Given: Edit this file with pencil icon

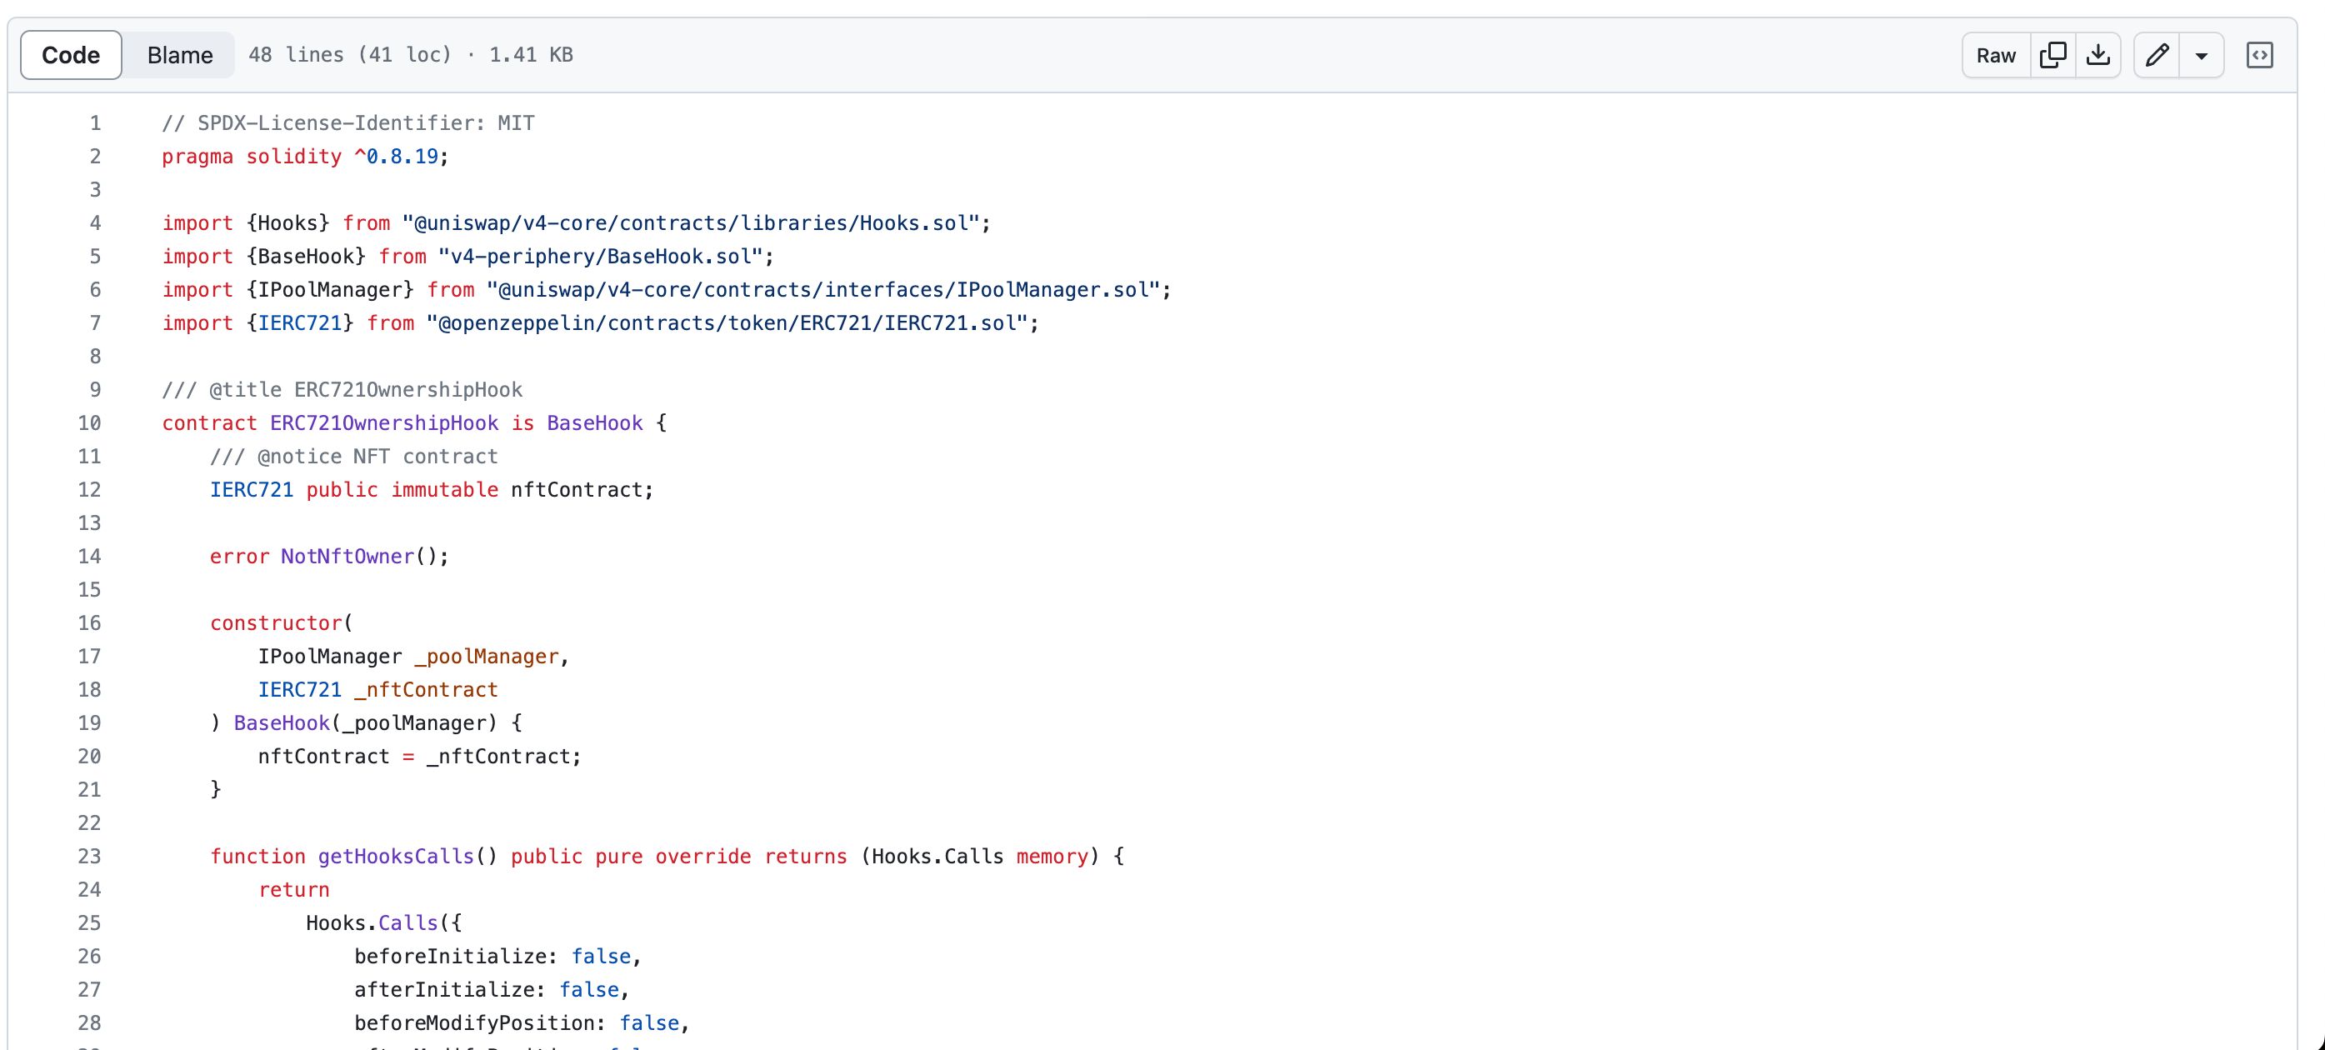Looking at the screenshot, I should click(2157, 55).
